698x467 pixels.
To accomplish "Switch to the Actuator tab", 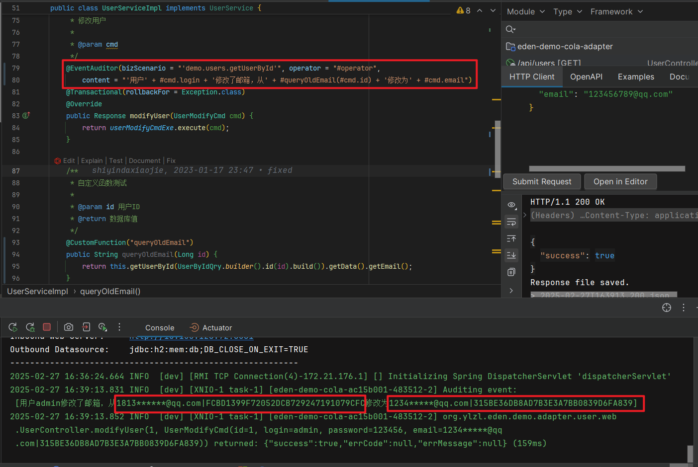I will pos(211,327).
